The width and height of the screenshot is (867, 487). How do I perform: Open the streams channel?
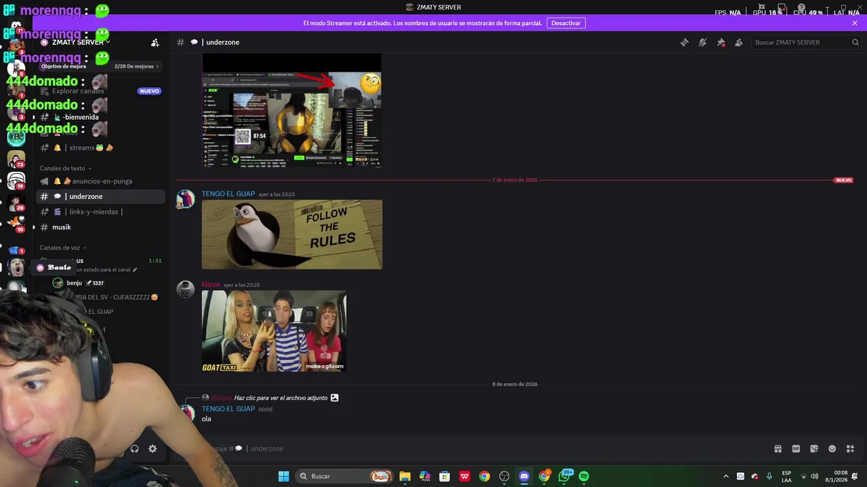pos(100,147)
